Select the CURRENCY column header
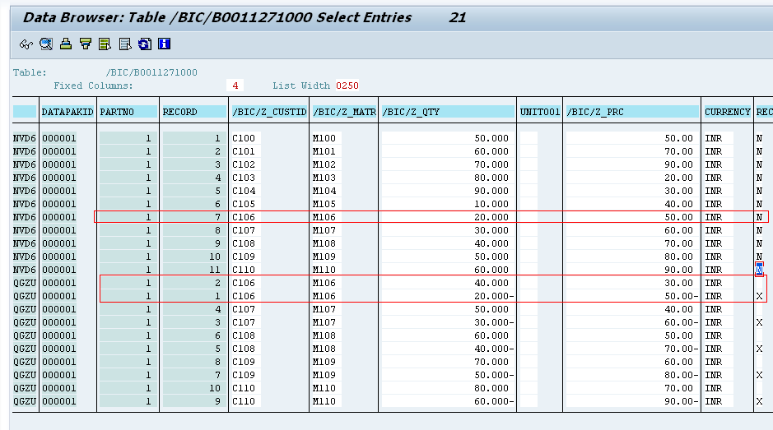 pyautogui.click(x=727, y=112)
